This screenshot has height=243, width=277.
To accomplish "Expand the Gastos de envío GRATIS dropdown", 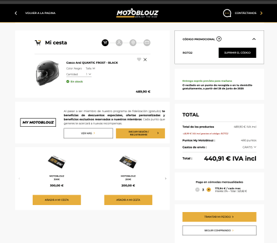I will click(x=250, y=147).
